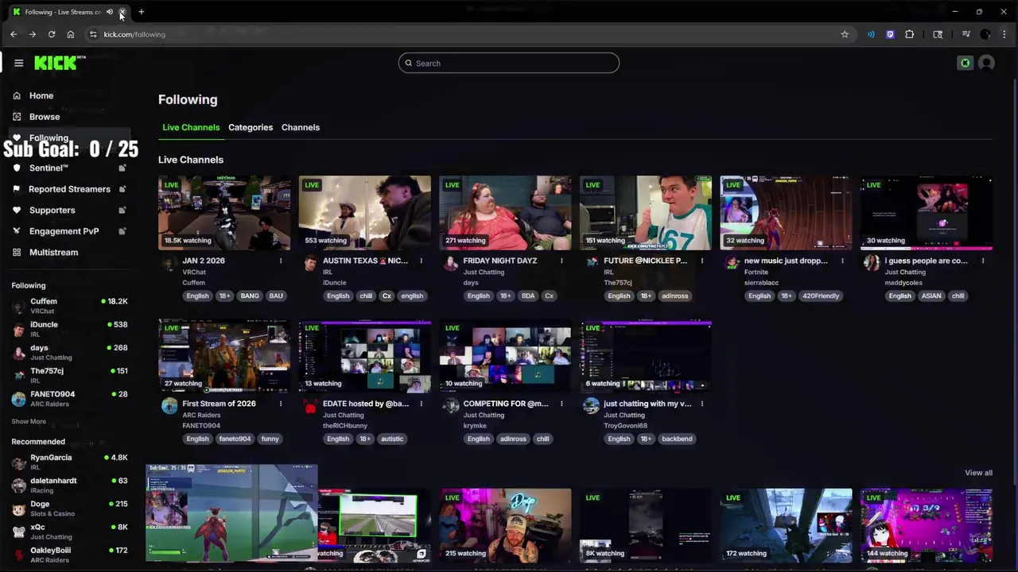Open Home from the sidebar
Image resolution: width=1018 pixels, height=572 pixels.
(x=41, y=95)
